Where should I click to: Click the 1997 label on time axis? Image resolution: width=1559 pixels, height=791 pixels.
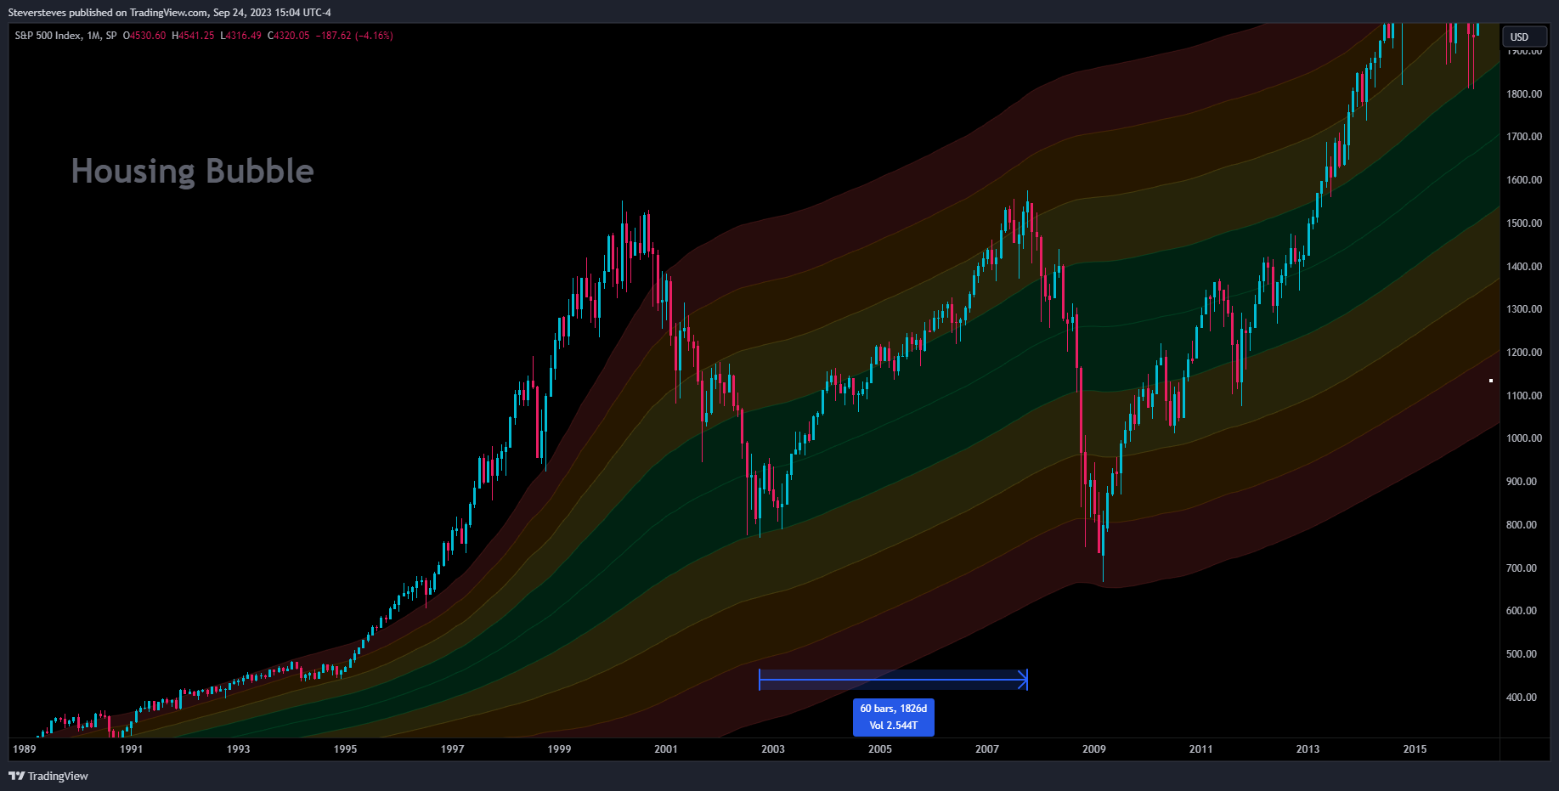pos(453,749)
